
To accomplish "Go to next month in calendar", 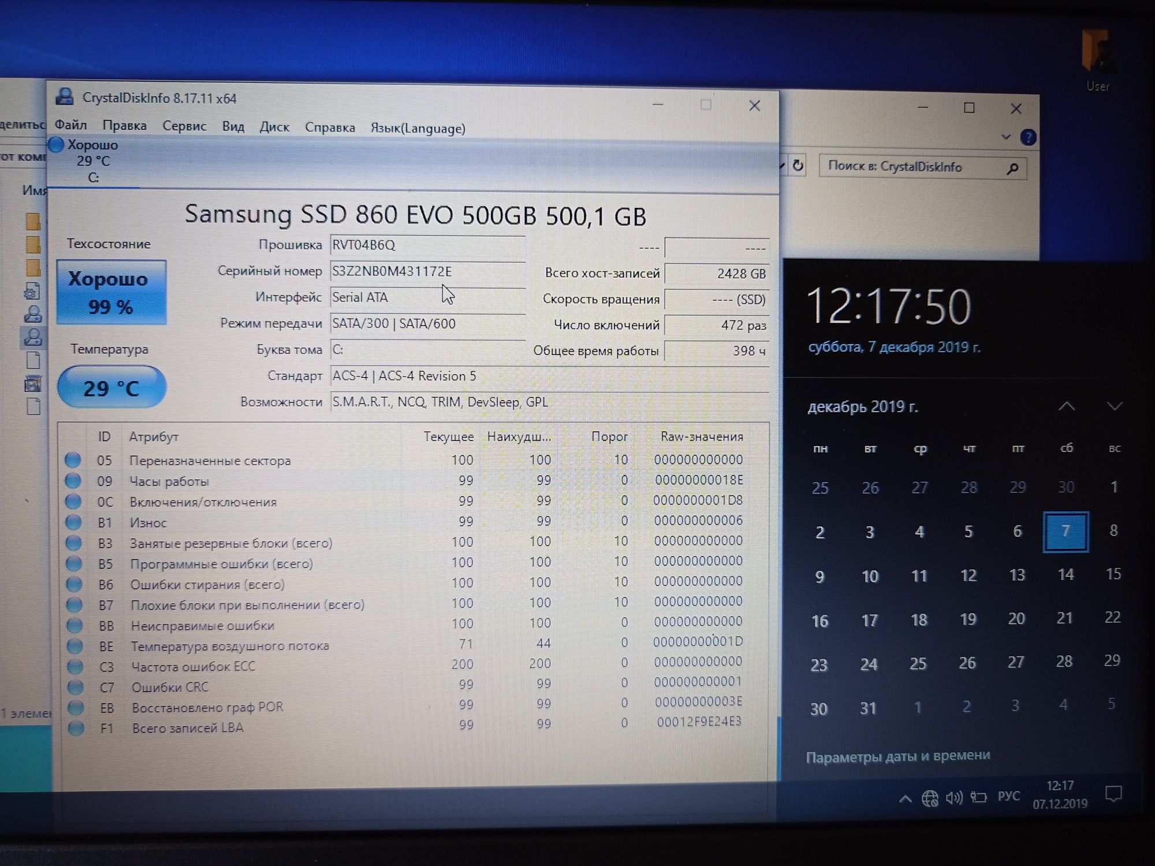I will click(1114, 406).
